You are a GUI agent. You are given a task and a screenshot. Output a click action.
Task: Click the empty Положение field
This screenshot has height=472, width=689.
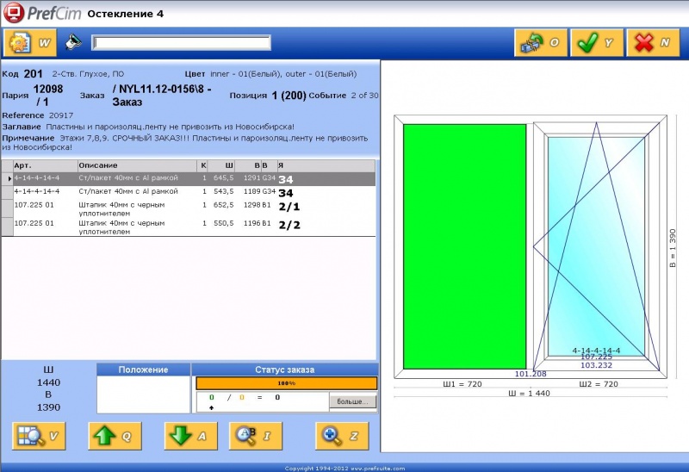tap(143, 394)
